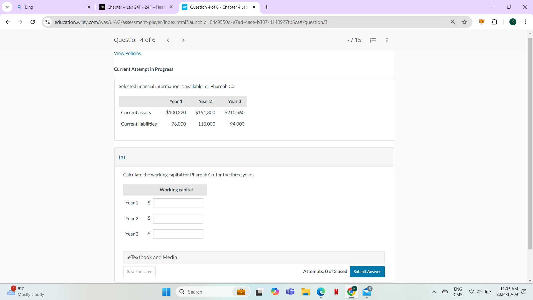Open the more options kebab menu in the player
Image resolution: width=533 pixels, height=300 pixels.
pyautogui.click(x=387, y=40)
